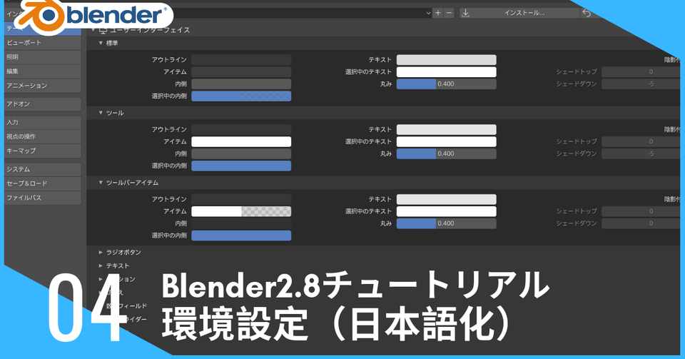Pick 標準 選択中のテキスト white swatch
Screen dimensions: 685x359
click(446, 71)
